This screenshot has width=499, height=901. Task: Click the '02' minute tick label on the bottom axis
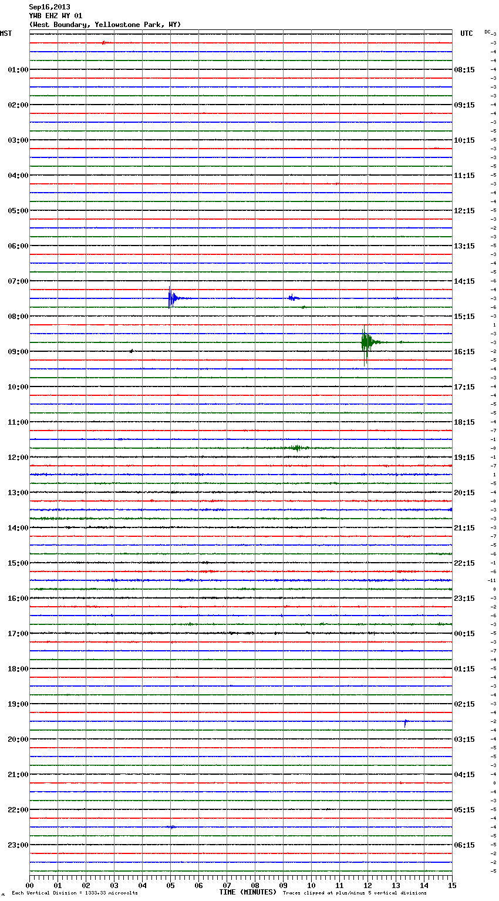[x=86, y=885]
